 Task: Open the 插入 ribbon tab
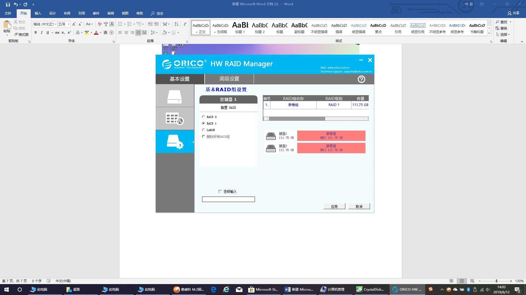tap(38, 13)
